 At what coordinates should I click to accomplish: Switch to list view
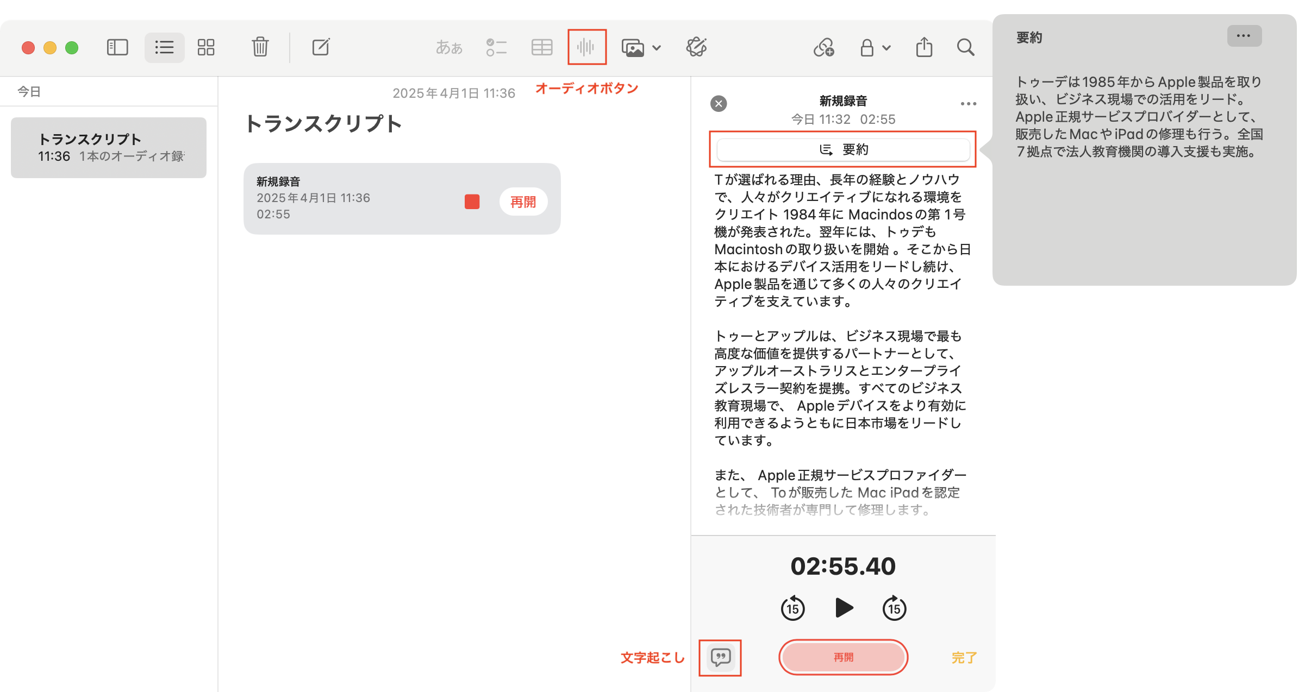(164, 47)
